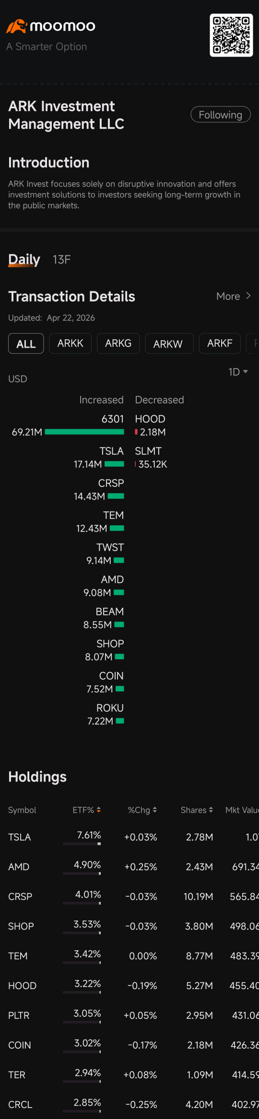
Task: Click the 6301 increased green bar
Action: (84, 432)
